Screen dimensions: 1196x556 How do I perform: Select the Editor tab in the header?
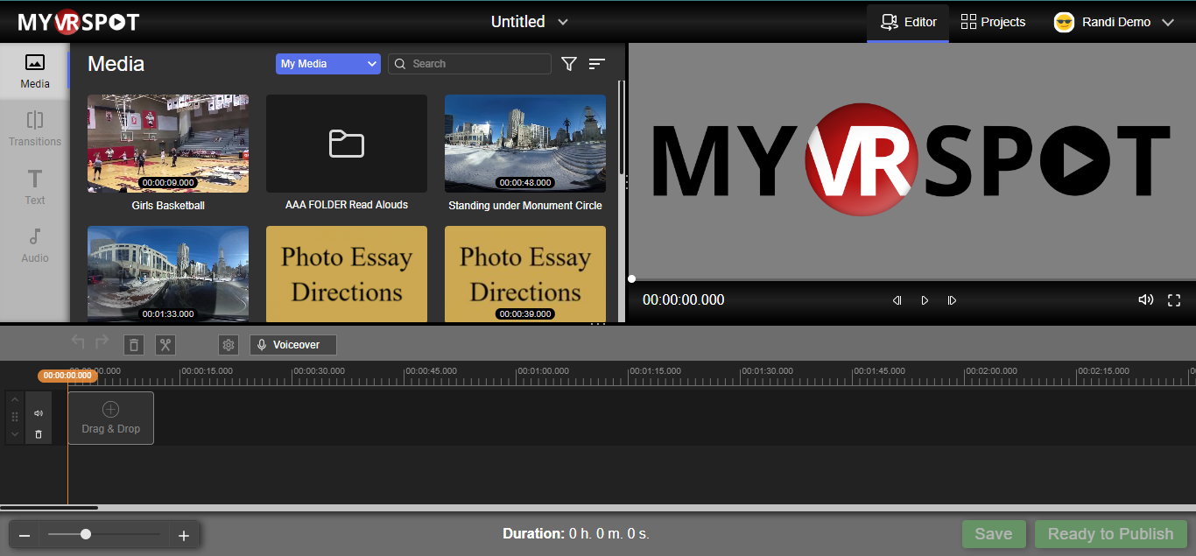(x=908, y=22)
